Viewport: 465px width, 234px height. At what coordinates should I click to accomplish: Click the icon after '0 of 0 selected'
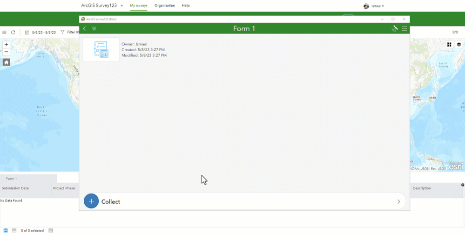tap(50, 230)
